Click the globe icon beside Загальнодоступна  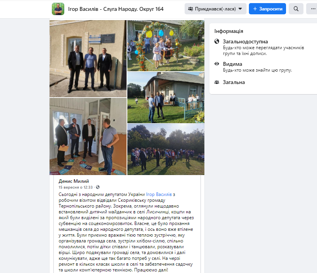tap(217, 41)
